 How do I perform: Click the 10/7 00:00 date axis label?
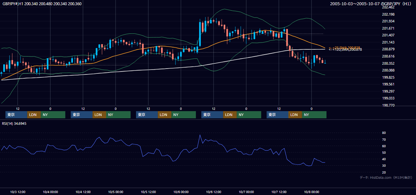tap(246, 192)
